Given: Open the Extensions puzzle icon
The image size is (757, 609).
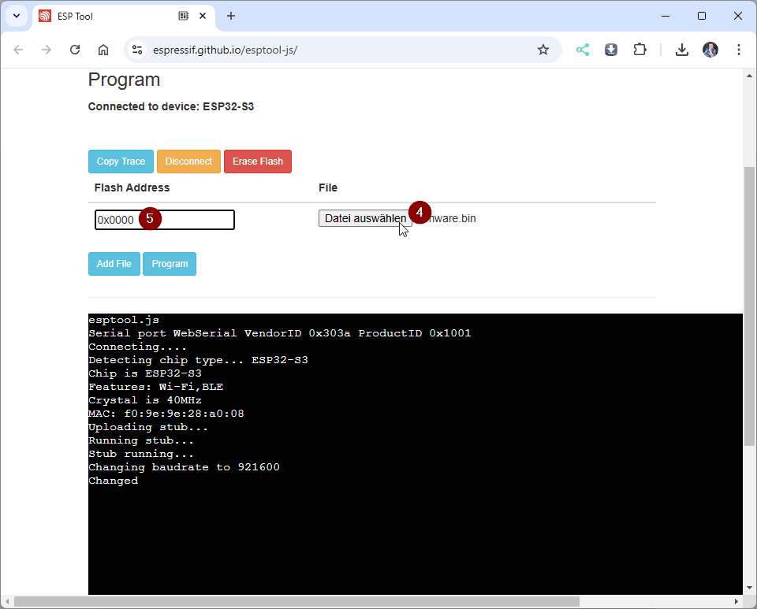Looking at the screenshot, I should (x=640, y=50).
